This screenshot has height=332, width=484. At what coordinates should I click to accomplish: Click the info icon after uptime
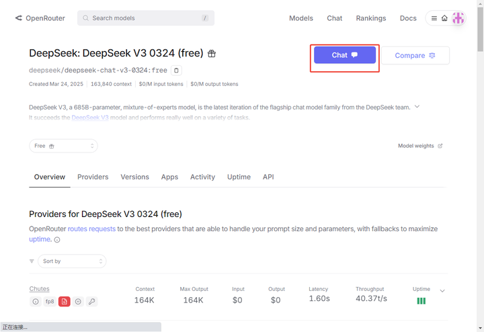click(57, 240)
